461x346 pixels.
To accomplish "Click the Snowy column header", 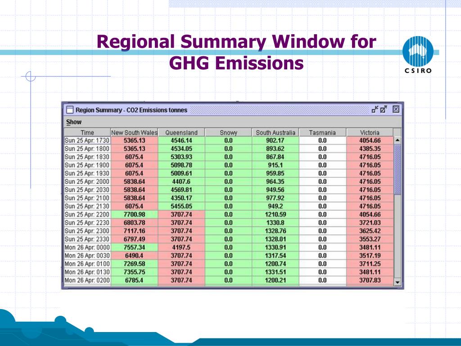I will click(x=228, y=132).
